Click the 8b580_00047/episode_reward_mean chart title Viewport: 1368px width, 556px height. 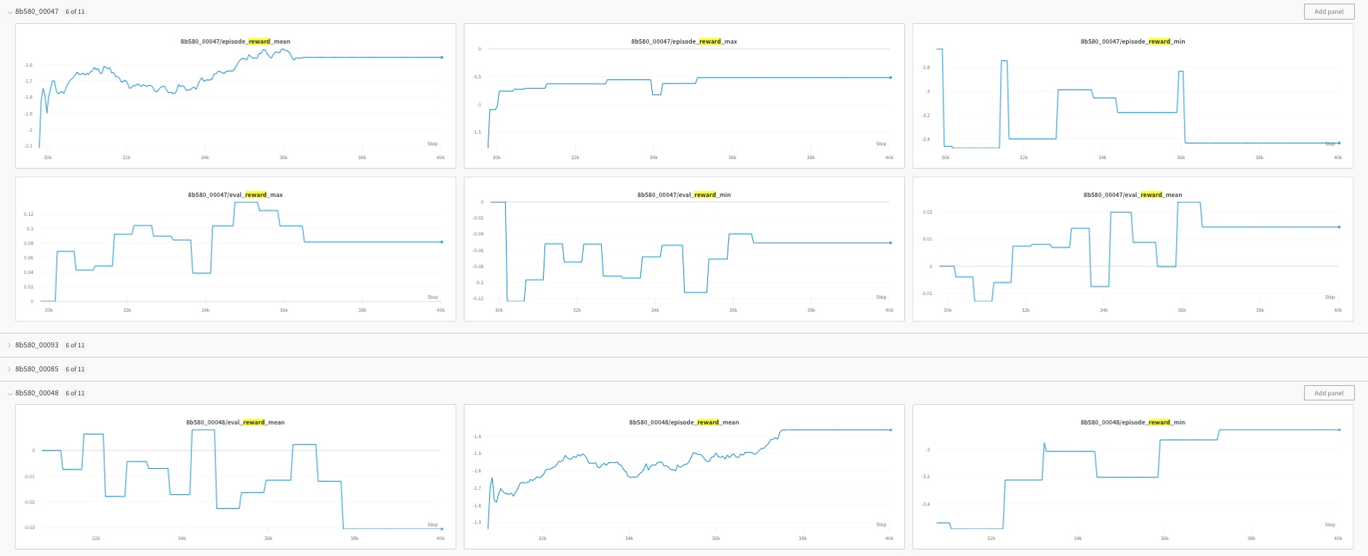click(x=236, y=41)
